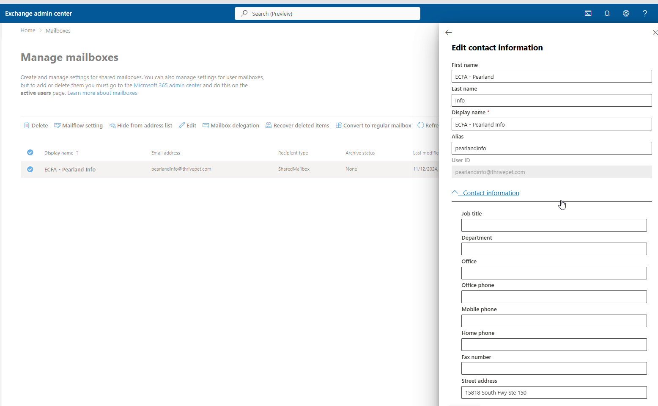Open the notifications bell icon
This screenshot has width=658, height=406.
pos(607,14)
